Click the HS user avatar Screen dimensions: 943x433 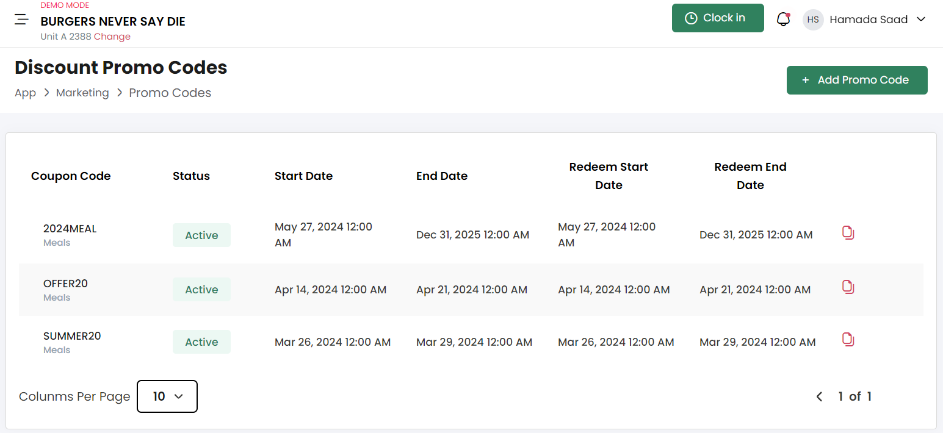point(813,20)
